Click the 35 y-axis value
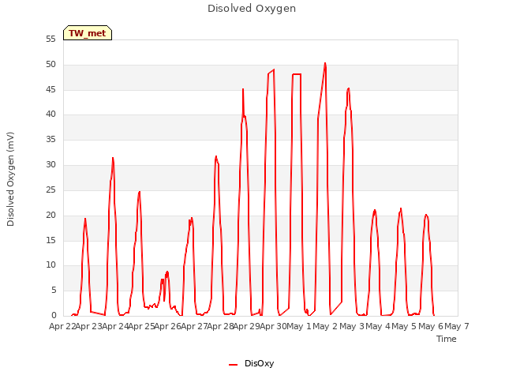The width and height of the screenshot is (505, 379). click(50, 139)
